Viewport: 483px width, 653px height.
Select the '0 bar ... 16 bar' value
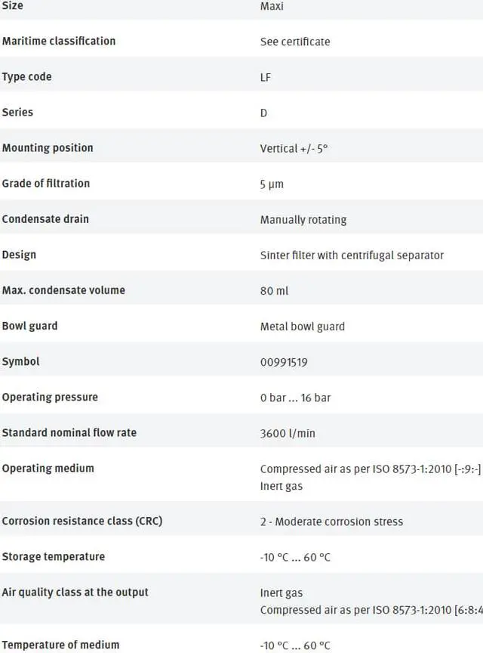click(x=295, y=398)
